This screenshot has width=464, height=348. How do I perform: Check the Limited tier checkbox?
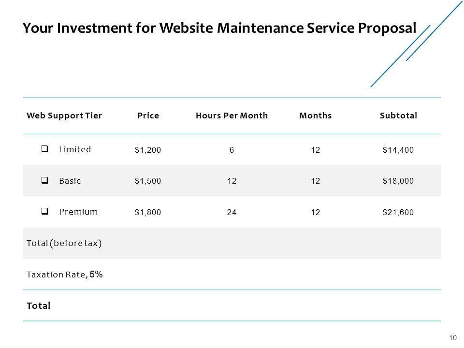click(44, 149)
